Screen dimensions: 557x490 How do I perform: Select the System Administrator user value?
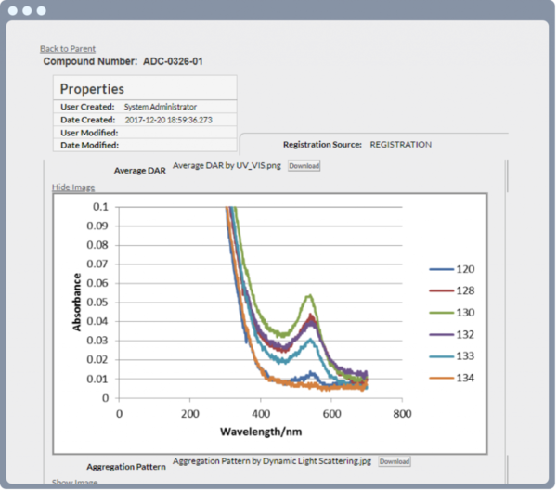pyautogui.click(x=160, y=107)
